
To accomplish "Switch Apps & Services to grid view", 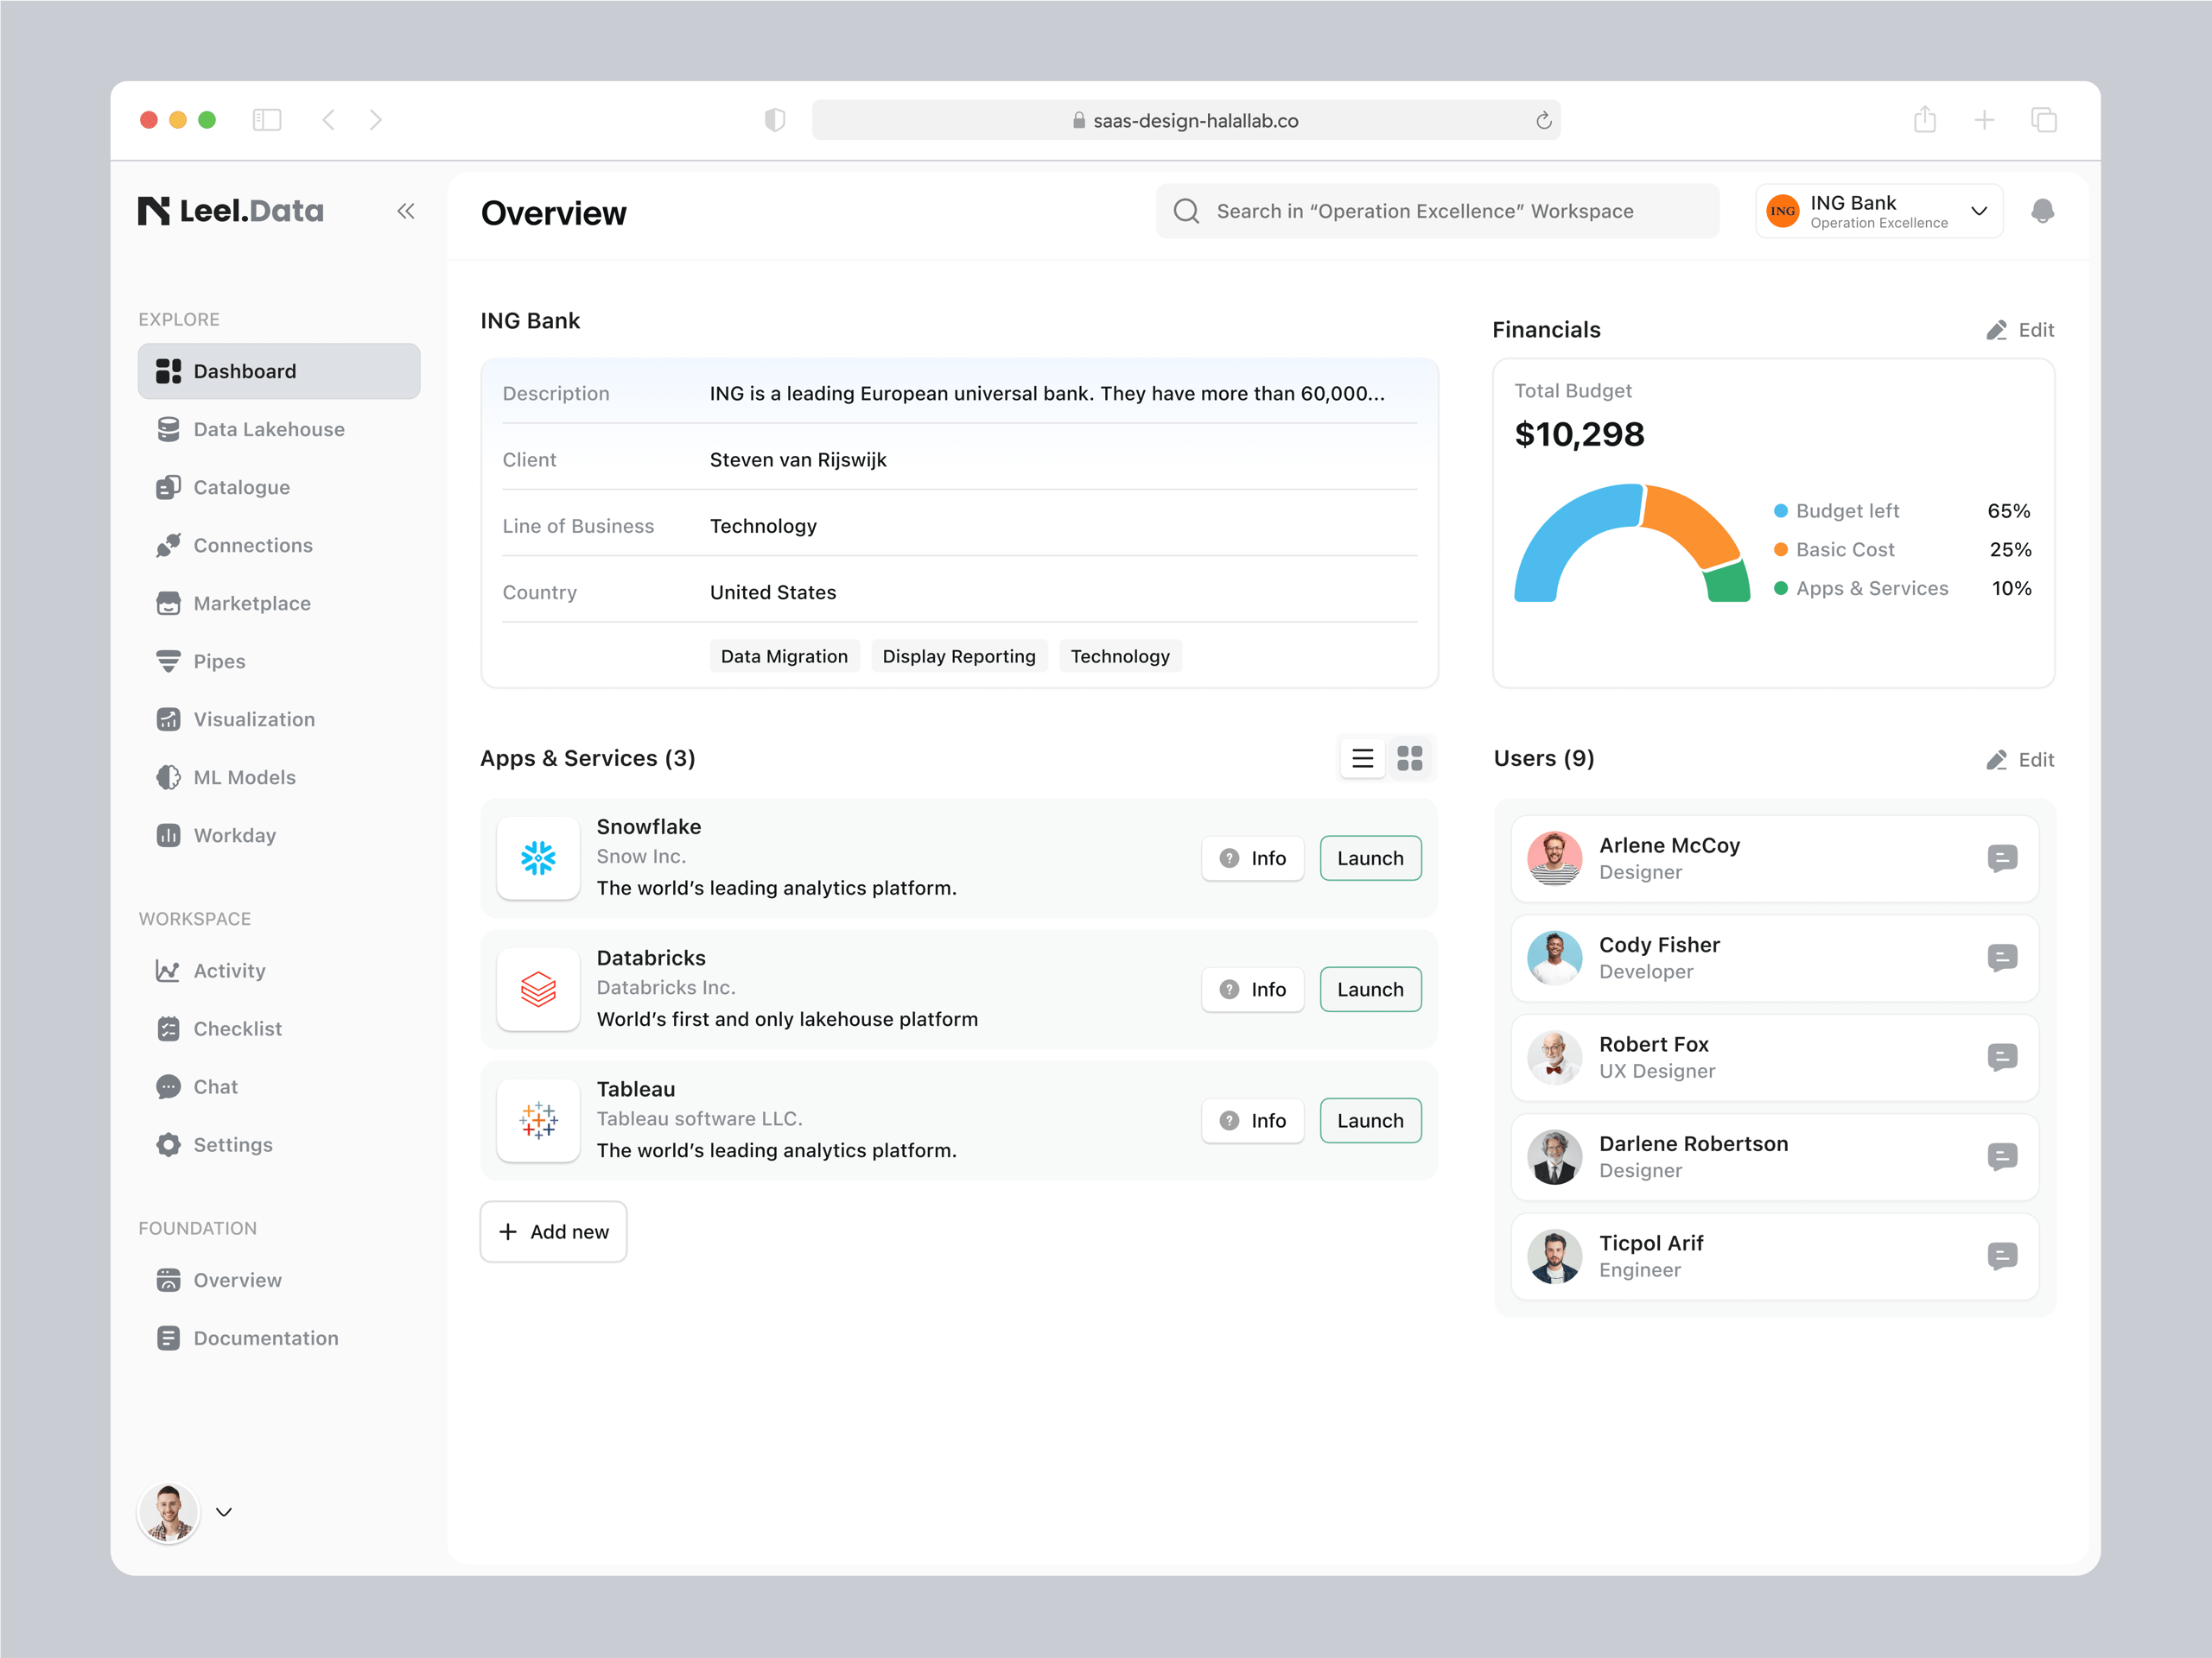I will [x=1410, y=758].
